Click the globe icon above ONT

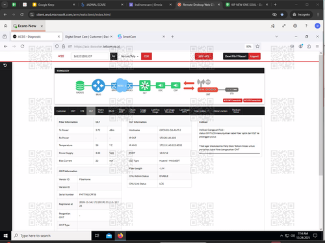(x=208, y=82)
